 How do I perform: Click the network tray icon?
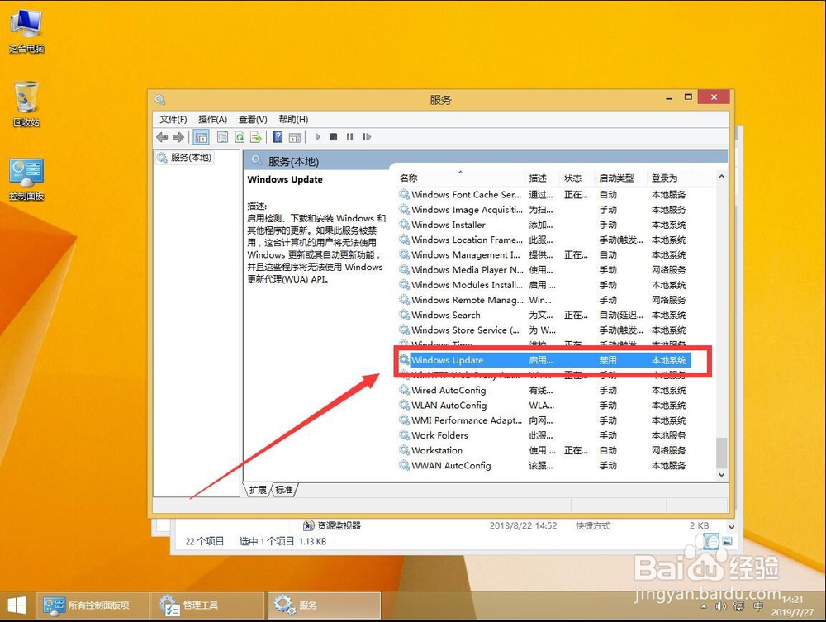(x=738, y=607)
